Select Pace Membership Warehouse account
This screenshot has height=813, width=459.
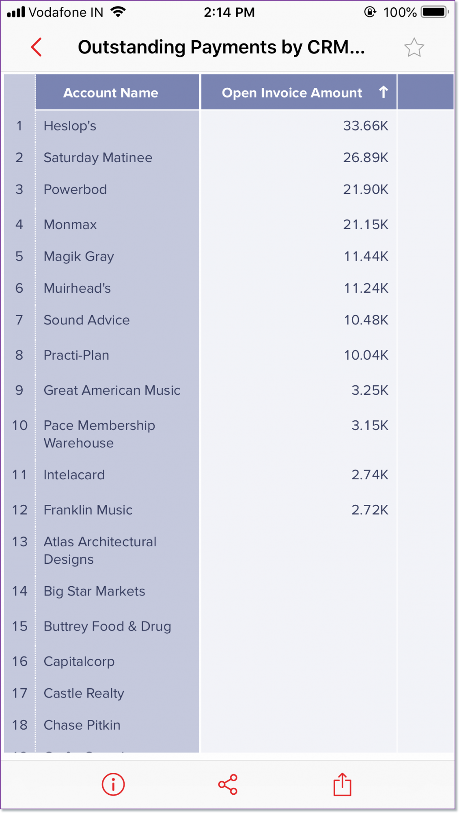(x=99, y=434)
